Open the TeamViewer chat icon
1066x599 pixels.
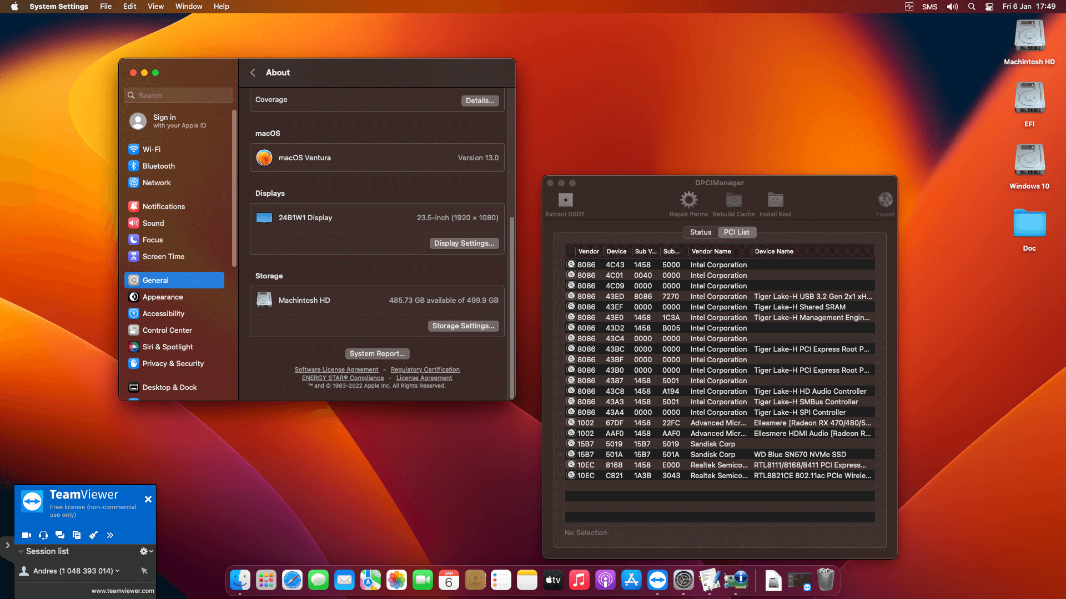[60, 535]
